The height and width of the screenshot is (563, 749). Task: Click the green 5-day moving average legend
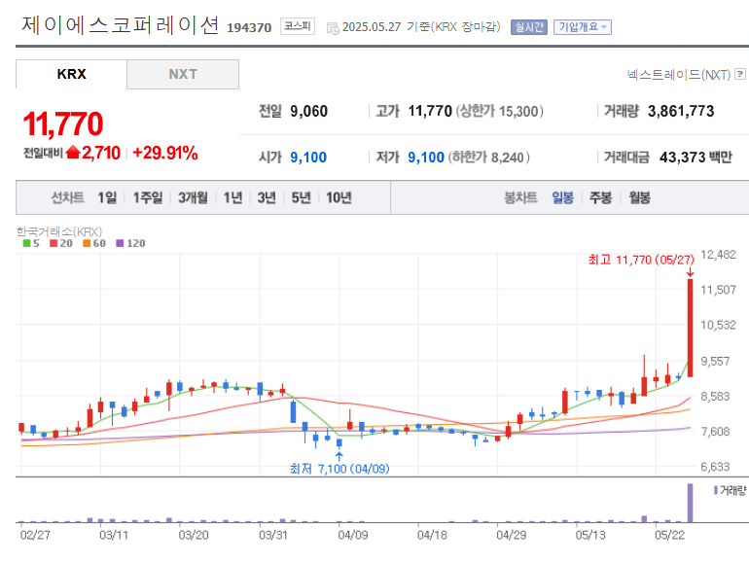[29, 243]
